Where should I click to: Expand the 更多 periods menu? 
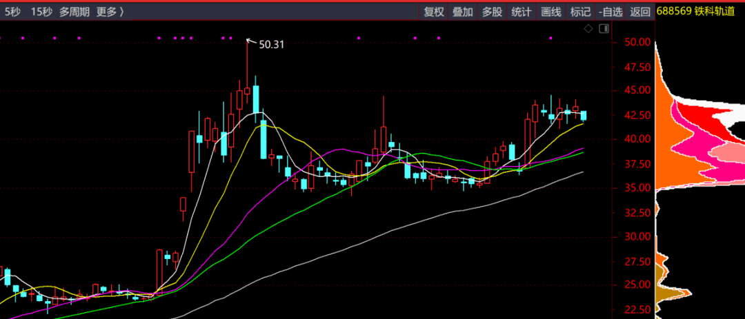point(110,12)
